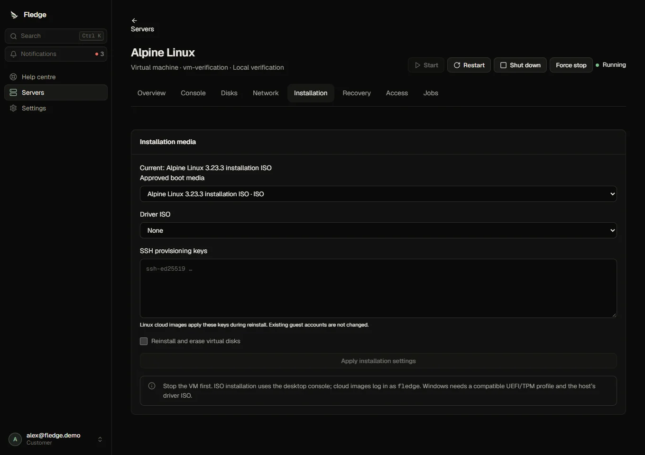Open the Jobs tab
Viewport: 645px width, 455px height.
pos(431,93)
